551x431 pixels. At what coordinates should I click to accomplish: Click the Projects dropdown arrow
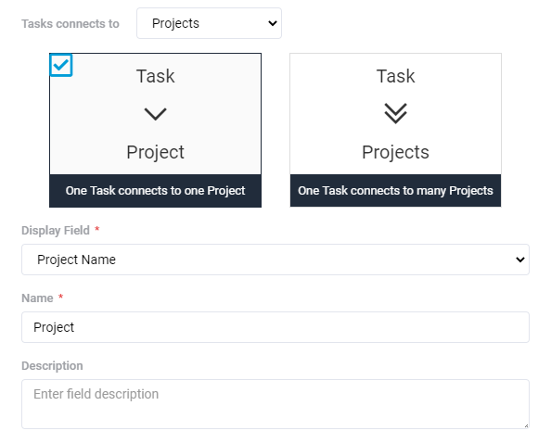[273, 23]
